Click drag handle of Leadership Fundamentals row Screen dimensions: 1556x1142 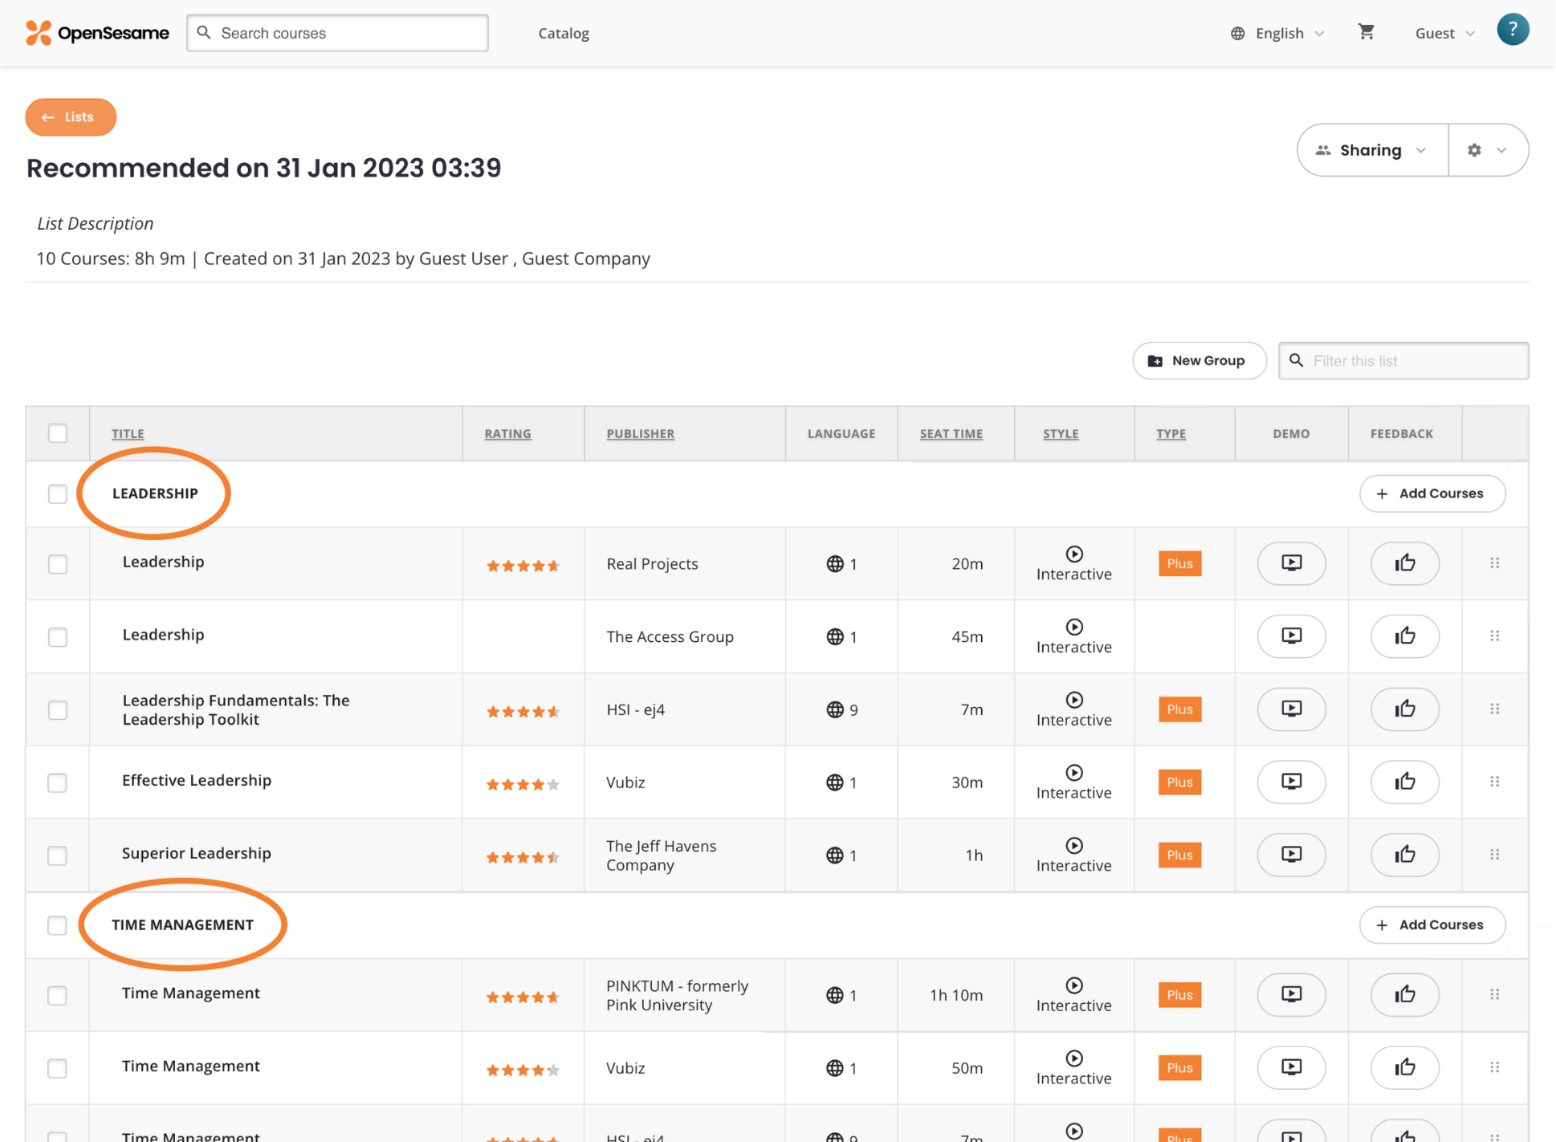point(1494,709)
